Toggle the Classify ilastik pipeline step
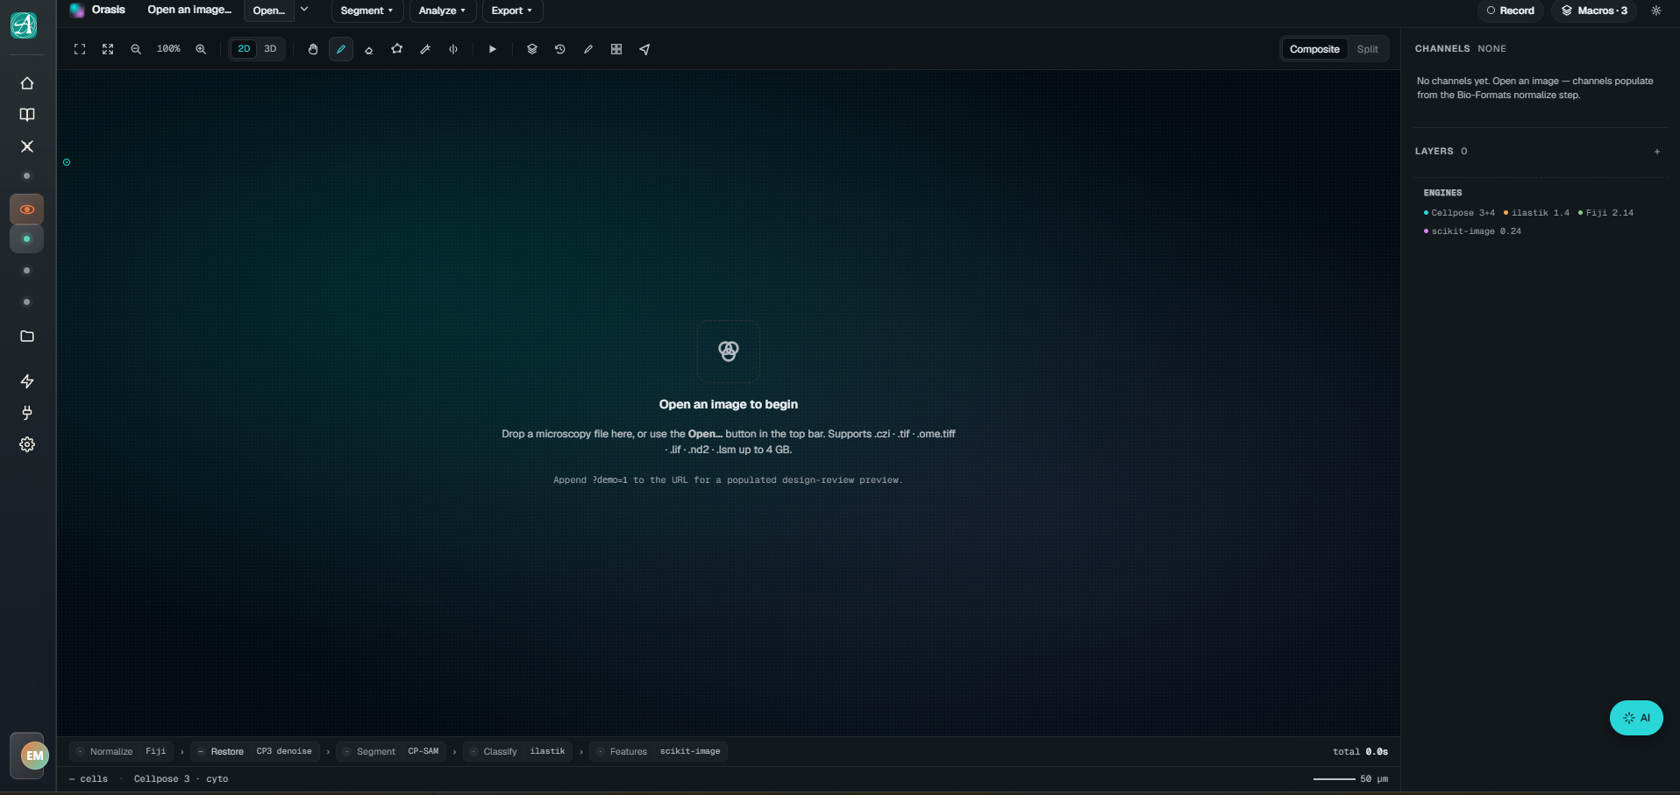Image resolution: width=1680 pixels, height=795 pixels. [x=517, y=751]
